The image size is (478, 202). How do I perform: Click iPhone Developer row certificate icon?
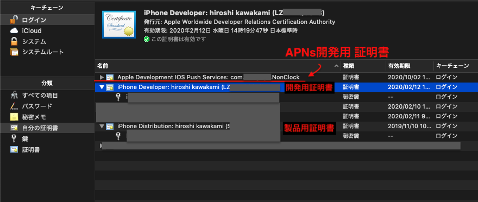[x=110, y=87]
